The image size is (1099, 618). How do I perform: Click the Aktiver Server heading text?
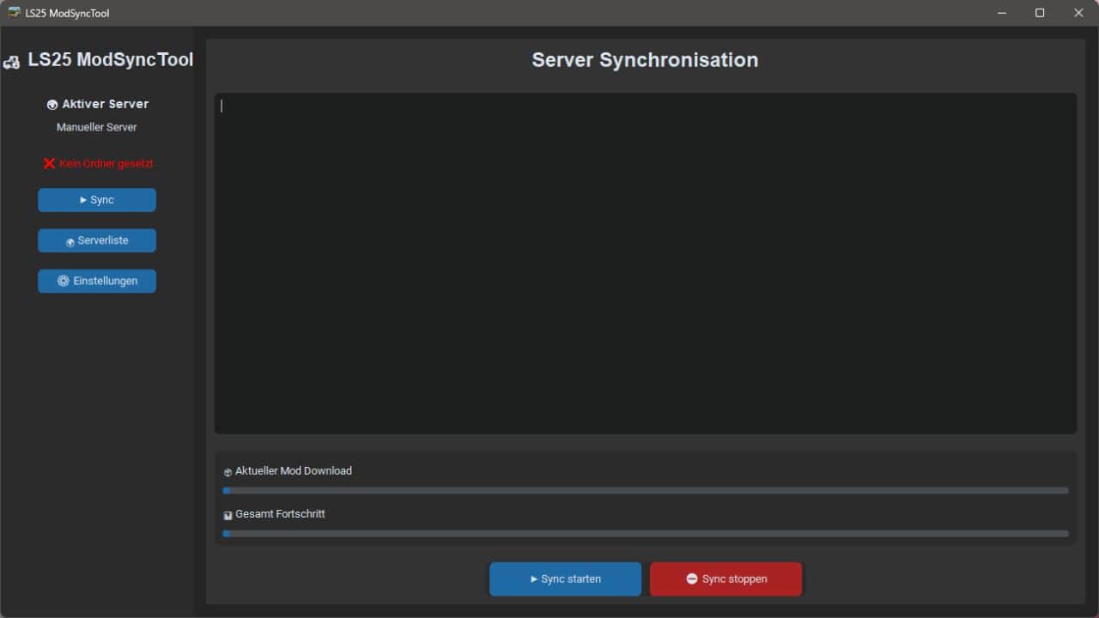click(x=106, y=104)
